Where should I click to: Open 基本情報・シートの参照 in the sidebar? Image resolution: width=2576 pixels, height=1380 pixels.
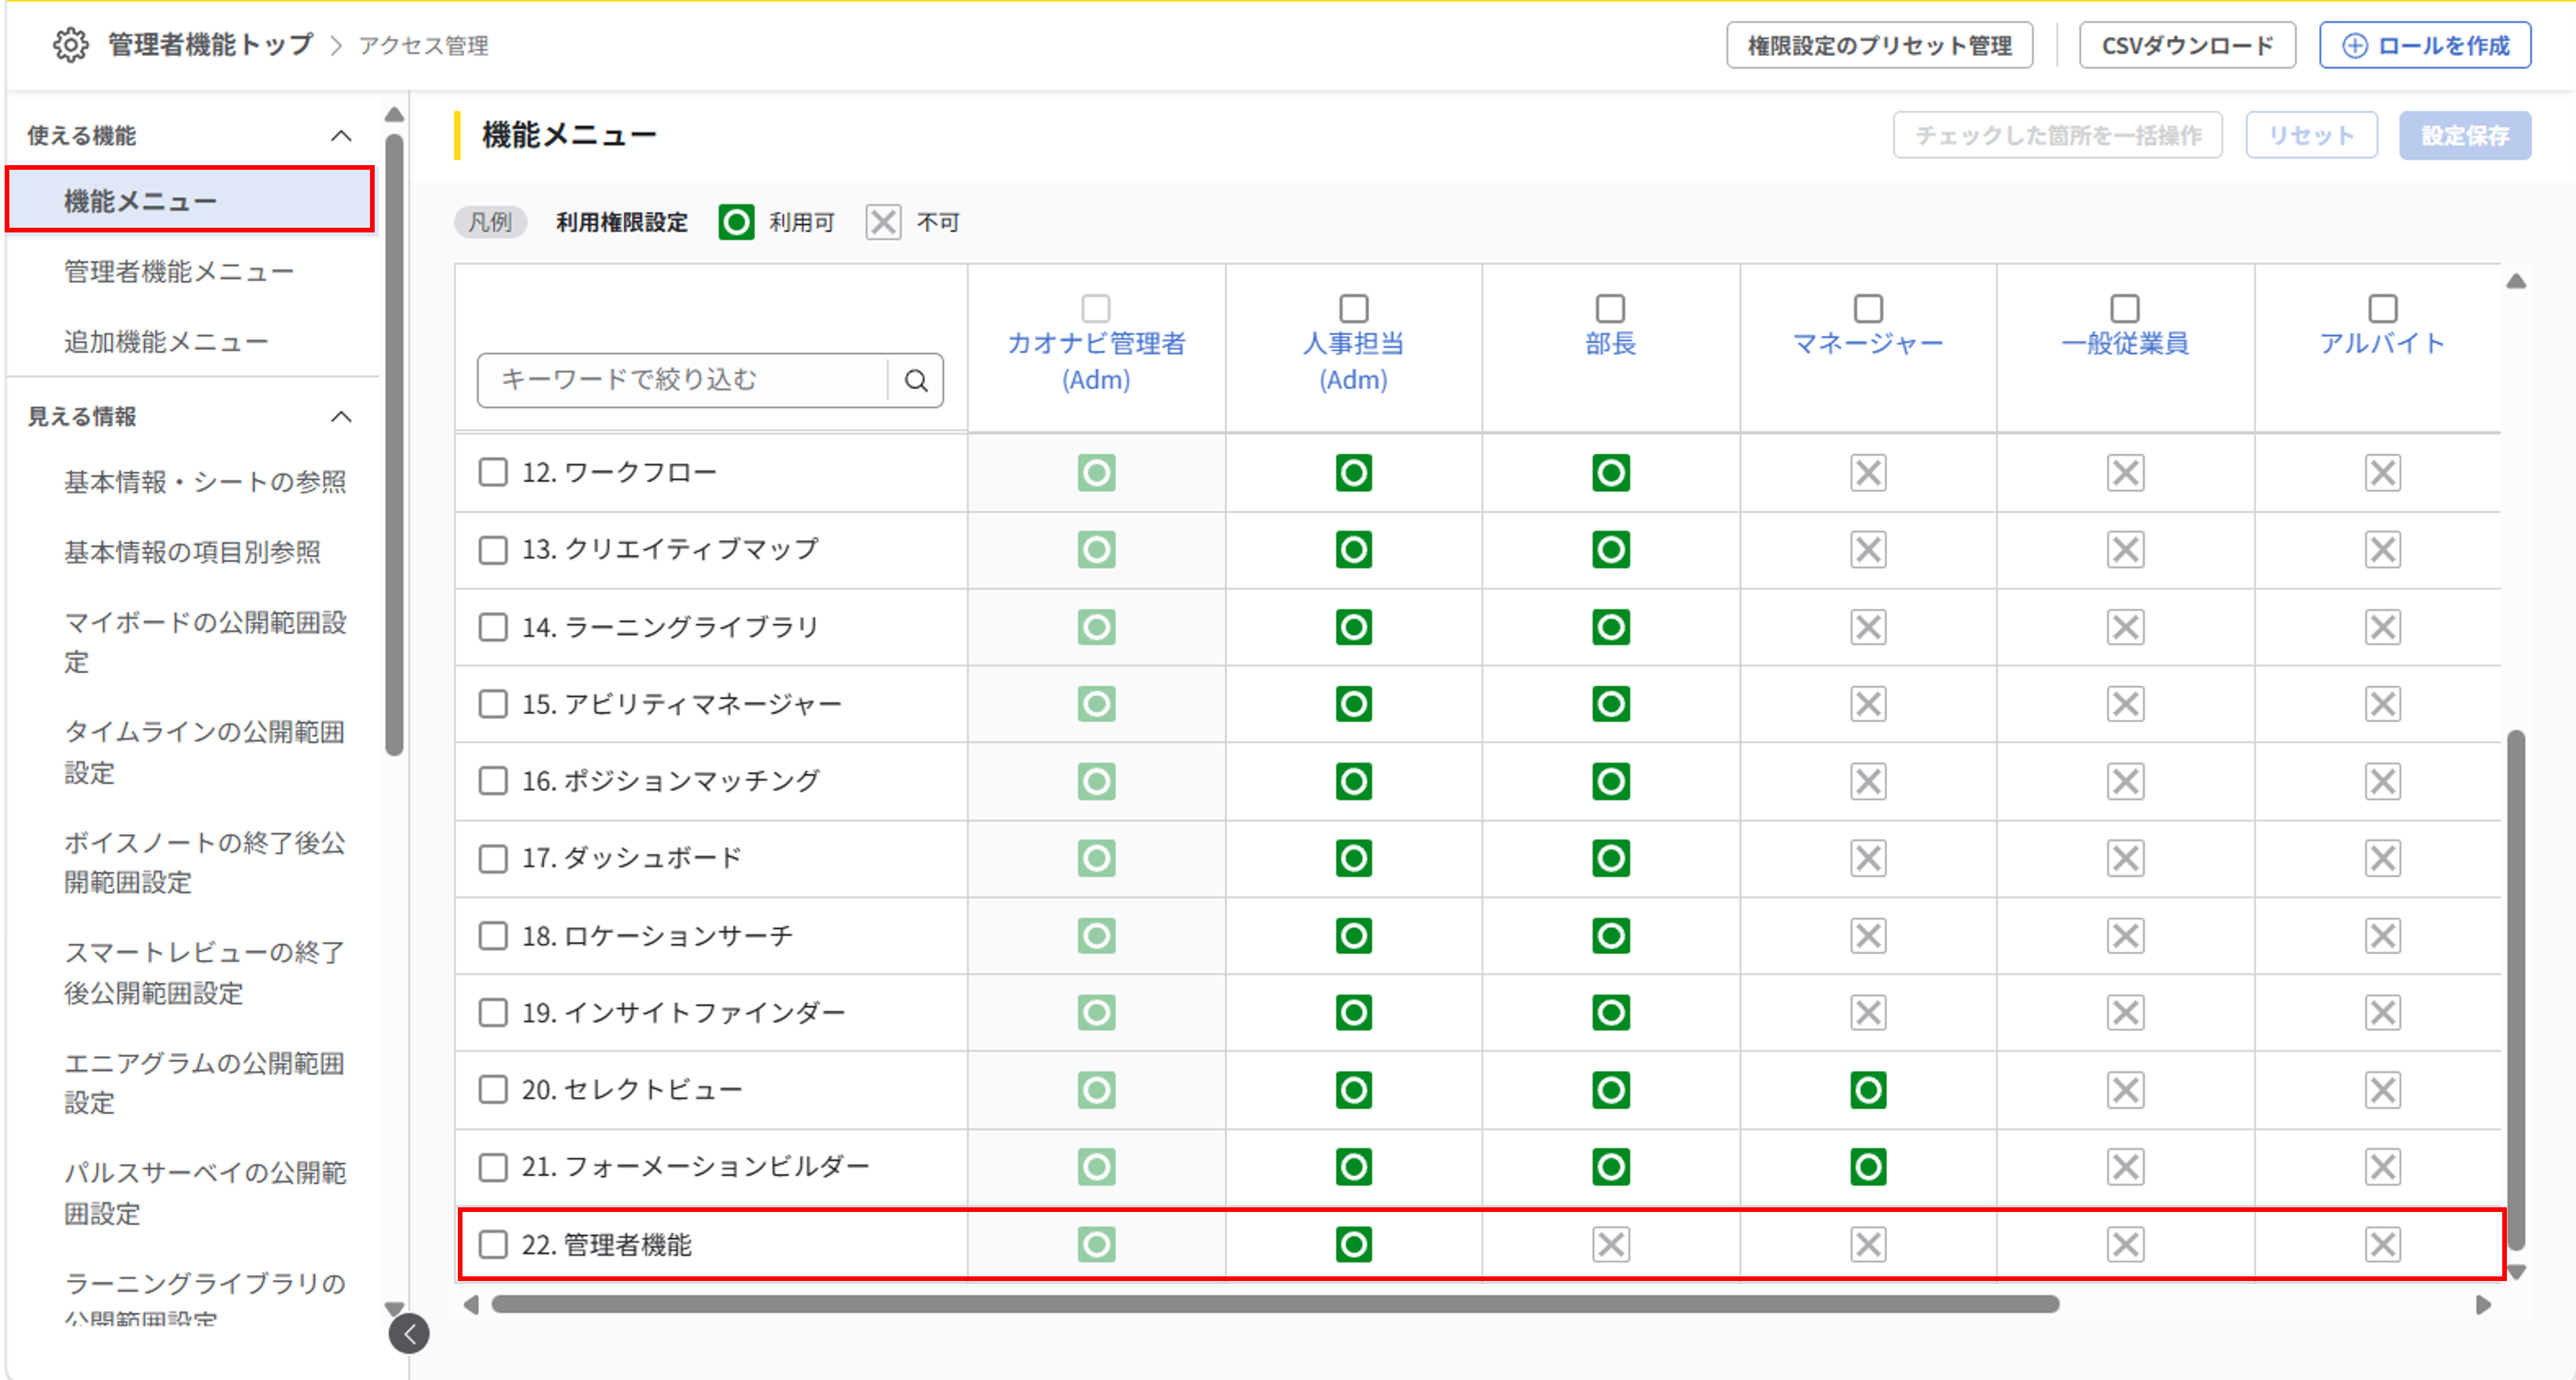[205, 482]
